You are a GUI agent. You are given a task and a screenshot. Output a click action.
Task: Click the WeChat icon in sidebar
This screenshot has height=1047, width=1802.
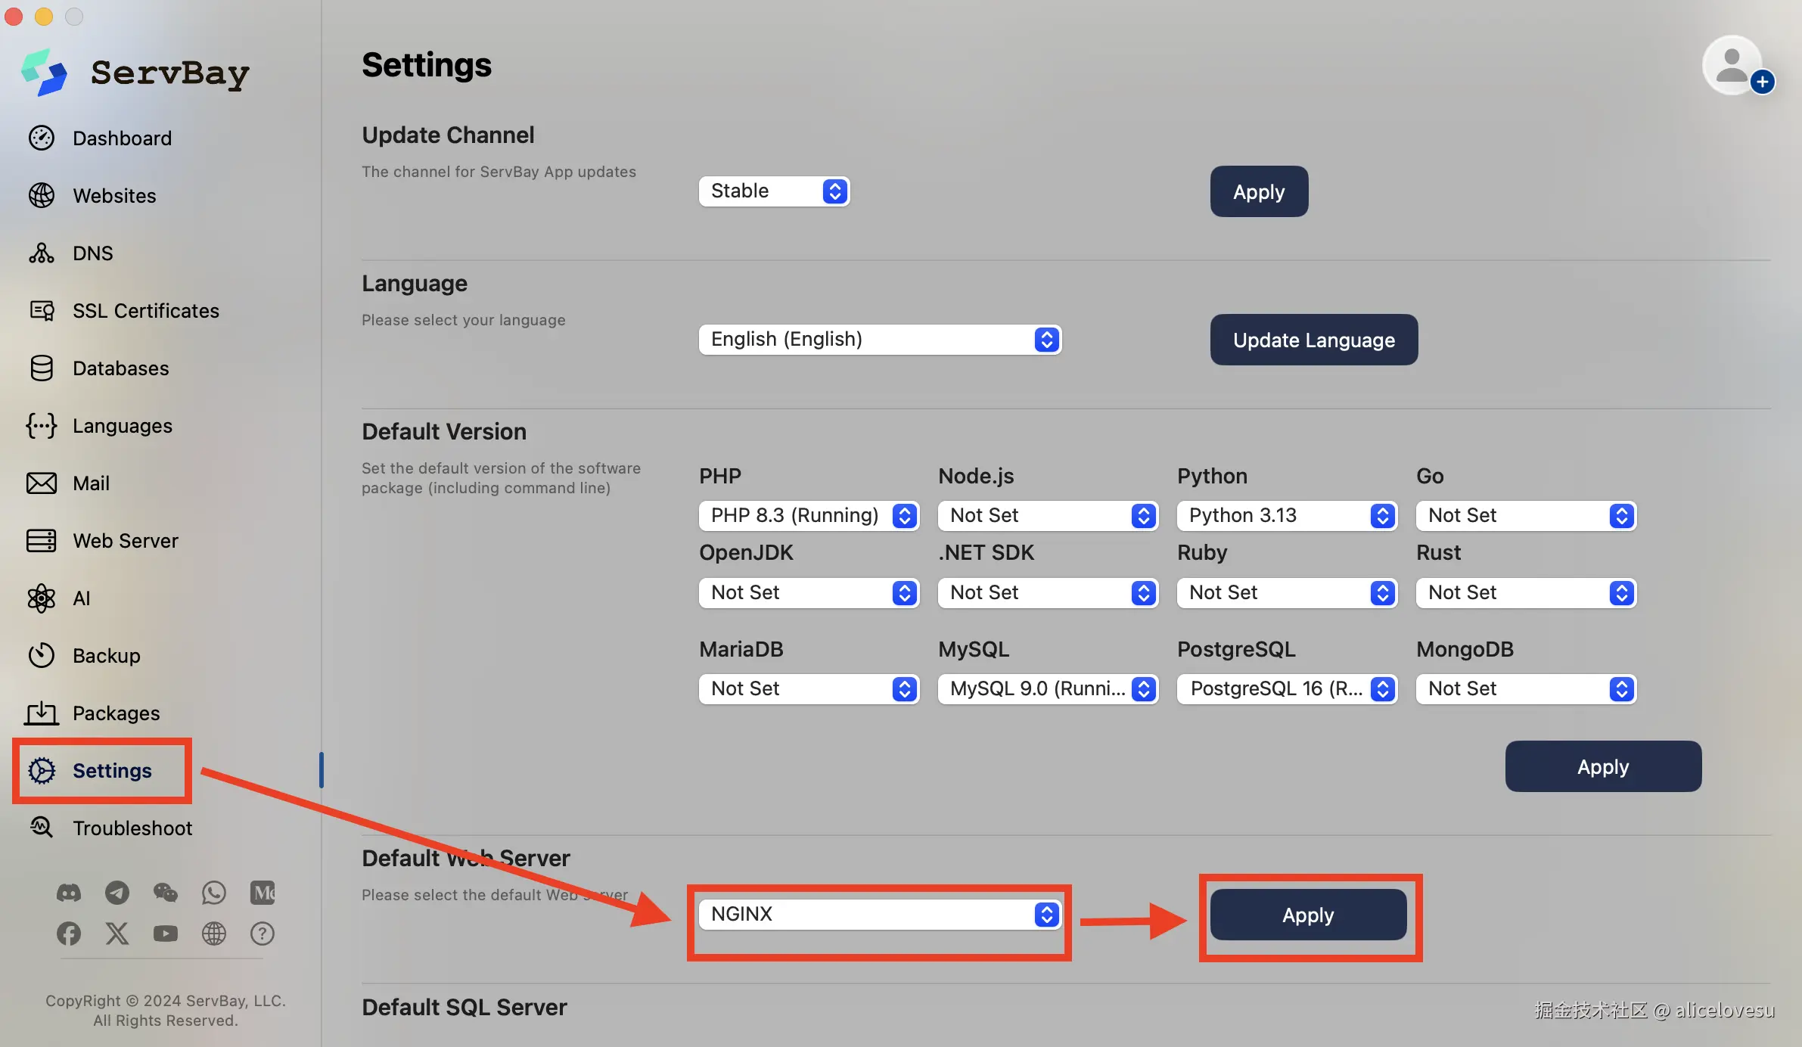[x=165, y=893]
